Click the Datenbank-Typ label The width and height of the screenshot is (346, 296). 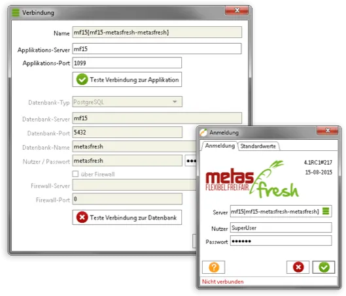click(49, 103)
